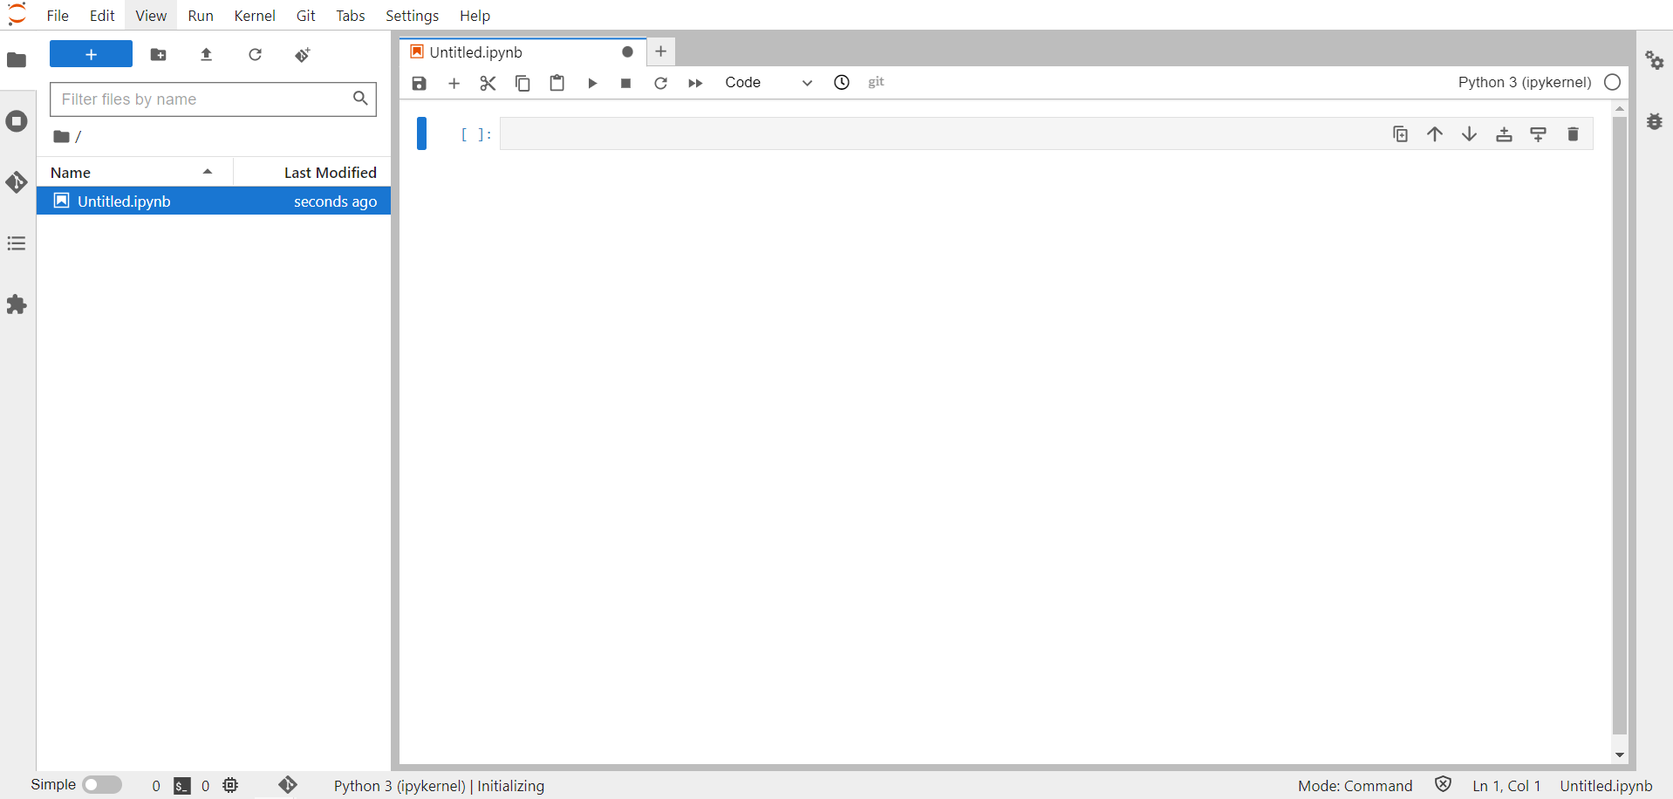Restart kernel and run all cells
This screenshot has height=799, width=1673.
click(696, 83)
